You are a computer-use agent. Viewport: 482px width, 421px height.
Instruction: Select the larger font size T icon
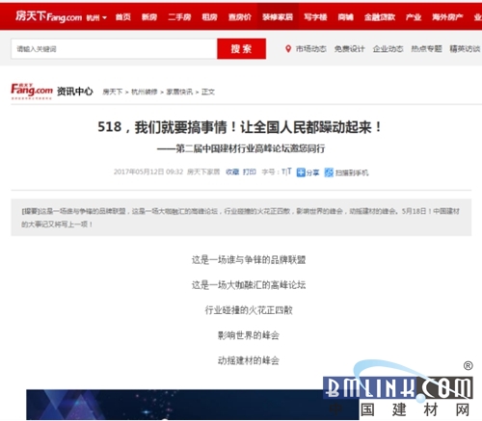coord(288,171)
